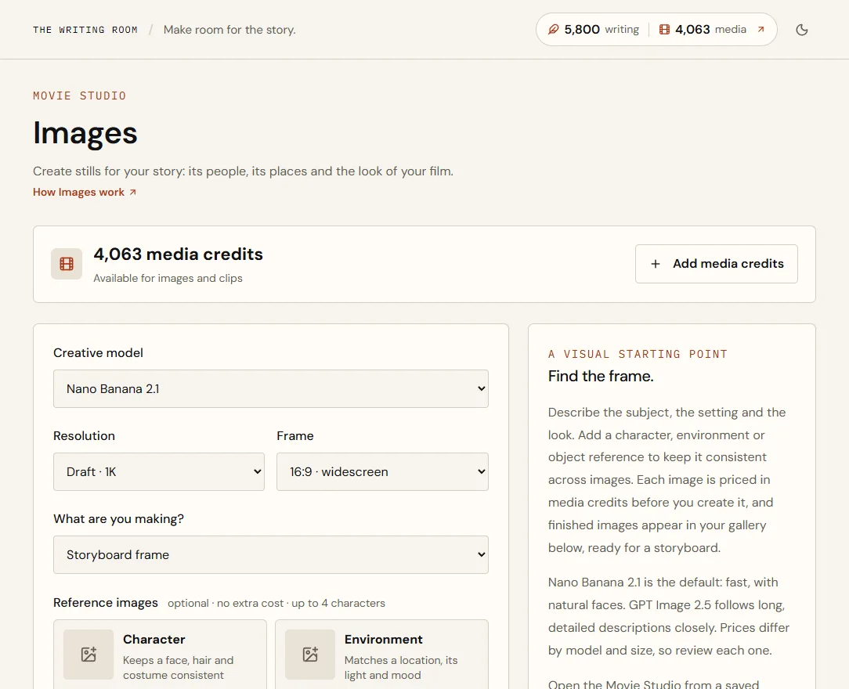Click the Frame label
The width and height of the screenshot is (849, 689).
click(295, 435)
